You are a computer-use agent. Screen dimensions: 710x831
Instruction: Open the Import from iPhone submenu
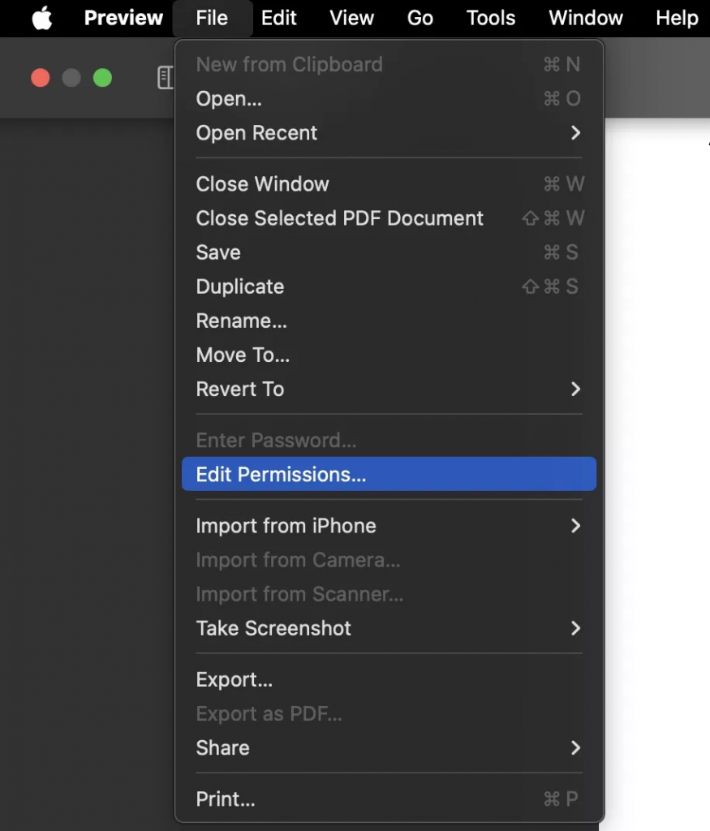coord(286,526)
